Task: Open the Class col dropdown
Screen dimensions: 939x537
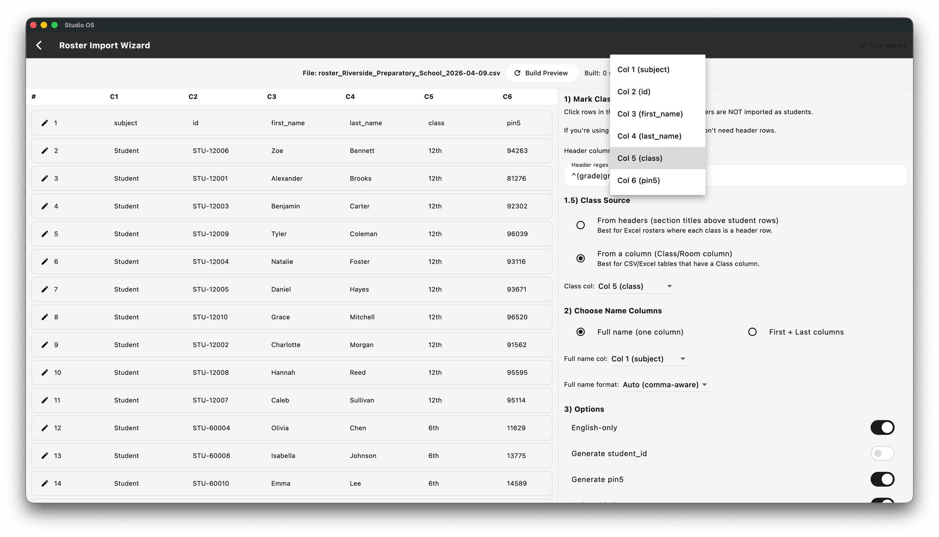Action: click(x=635, y=286)
